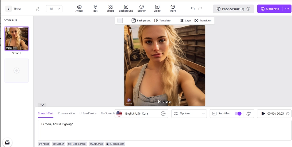The width and height of the screenshot is (292, 147).
Task: Pick the canvas background color swatch
Action: (120, 21)
